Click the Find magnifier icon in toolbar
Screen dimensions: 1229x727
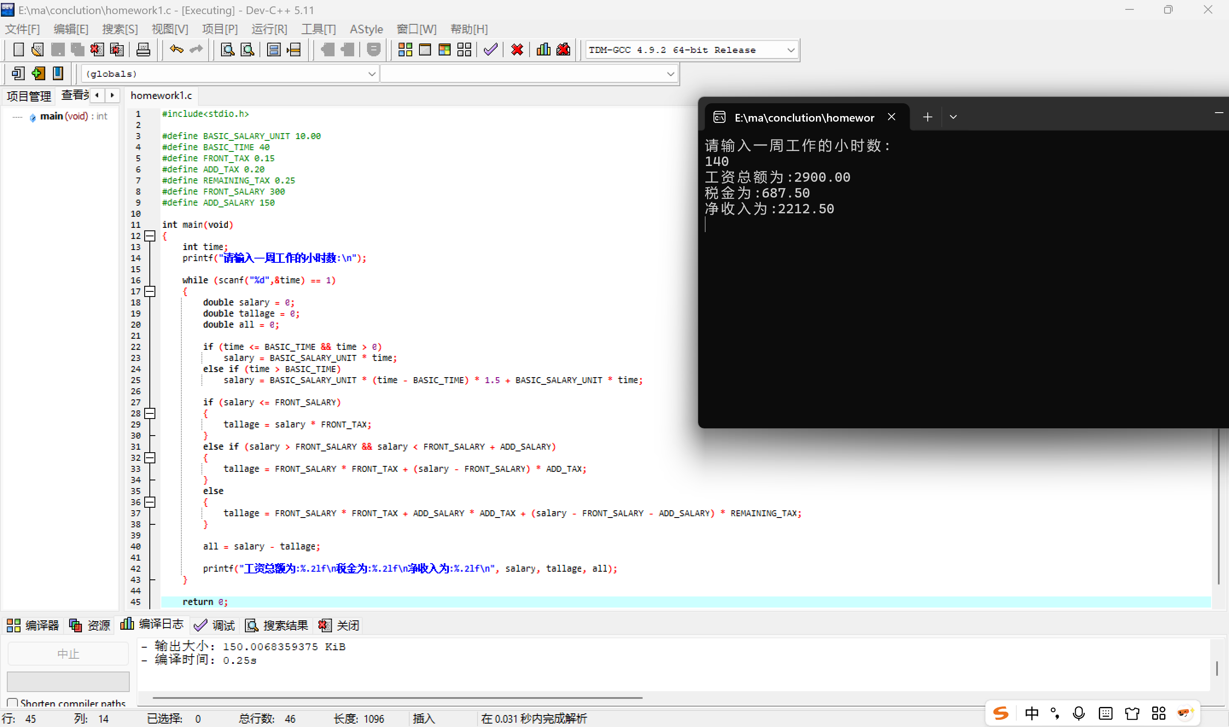[228, 49]
